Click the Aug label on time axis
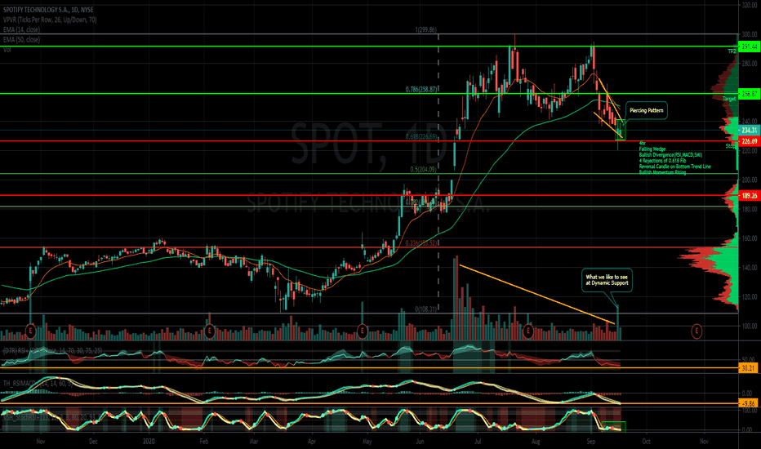Image resolution: width=761 pixels, height=449 pixels. pyautogui.click(x=536, y=442)
